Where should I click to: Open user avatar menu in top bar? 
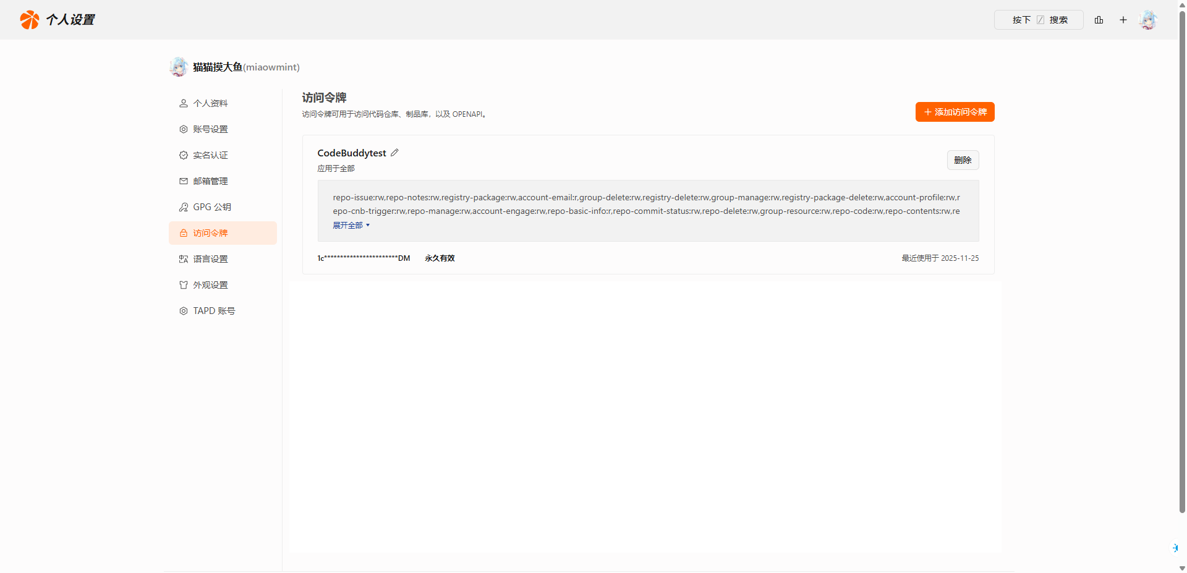[x=1148, y=20]
